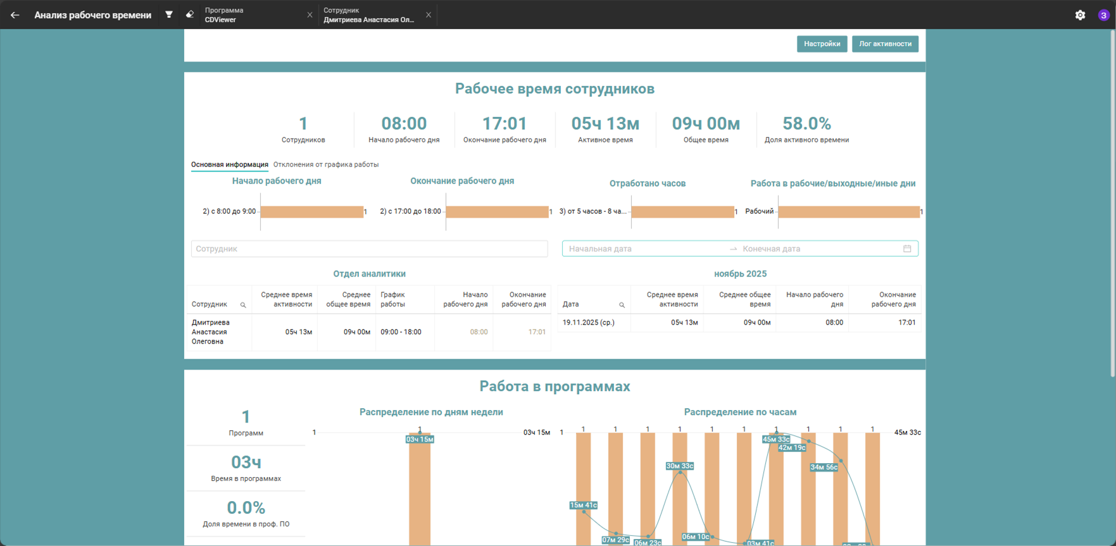
Task: Click the Начальная дата field
Action: [x=646, y=249]
